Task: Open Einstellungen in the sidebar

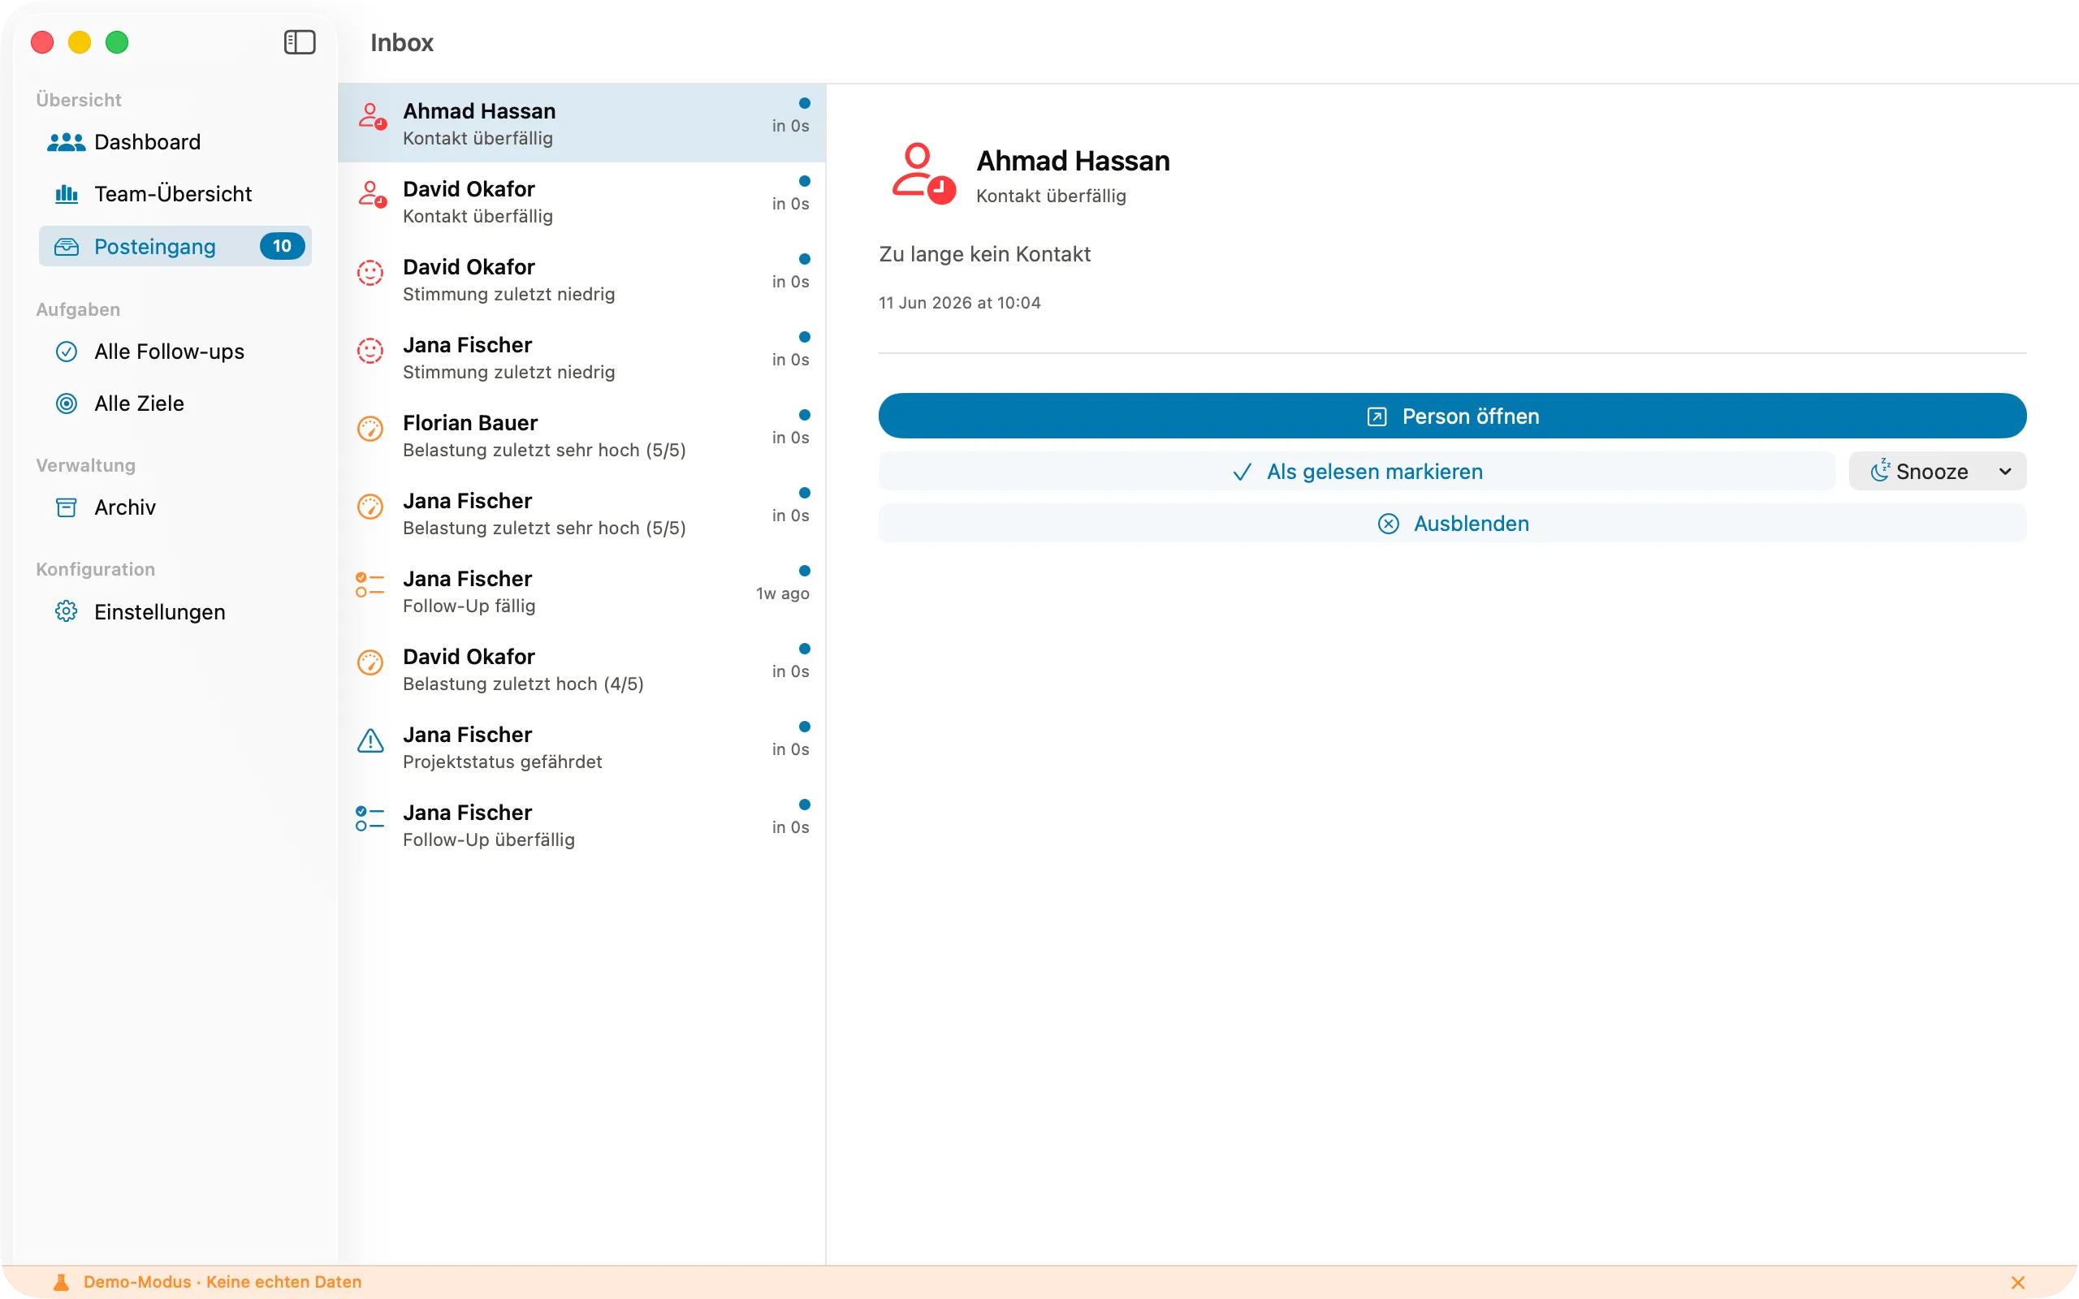Action: click(175, 611)
